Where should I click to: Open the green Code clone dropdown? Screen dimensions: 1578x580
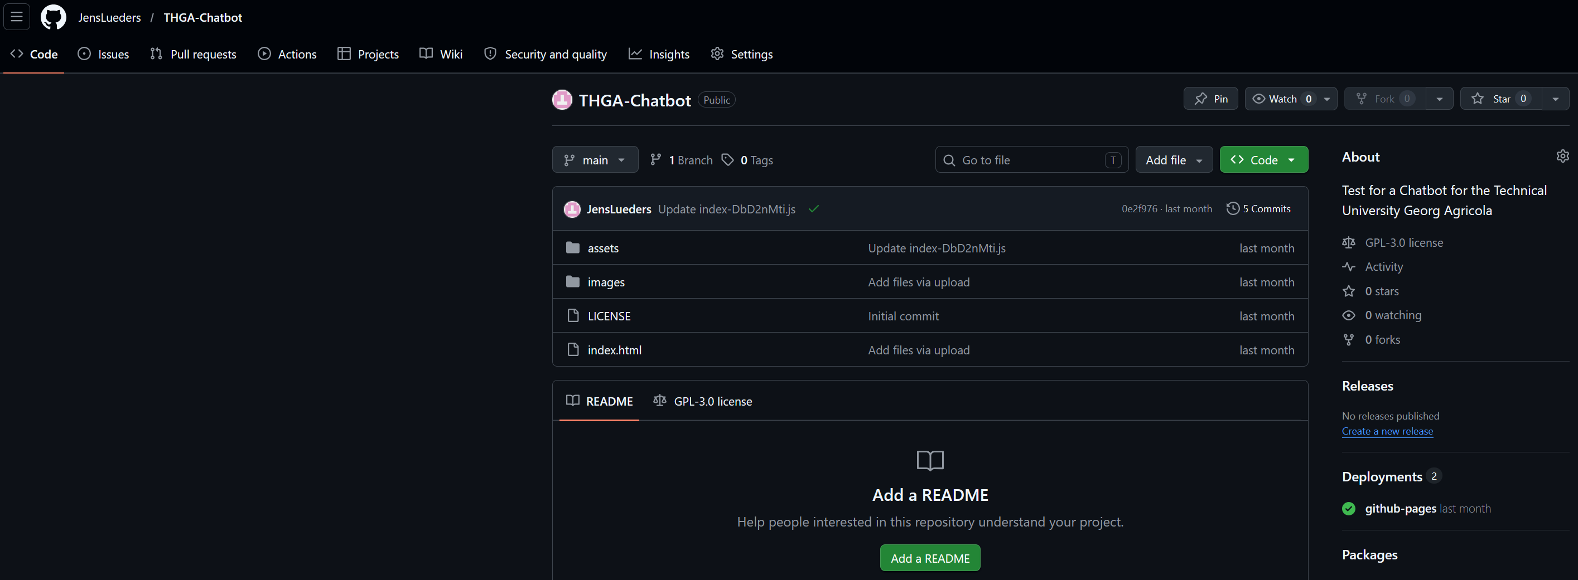pos(1264,160)
